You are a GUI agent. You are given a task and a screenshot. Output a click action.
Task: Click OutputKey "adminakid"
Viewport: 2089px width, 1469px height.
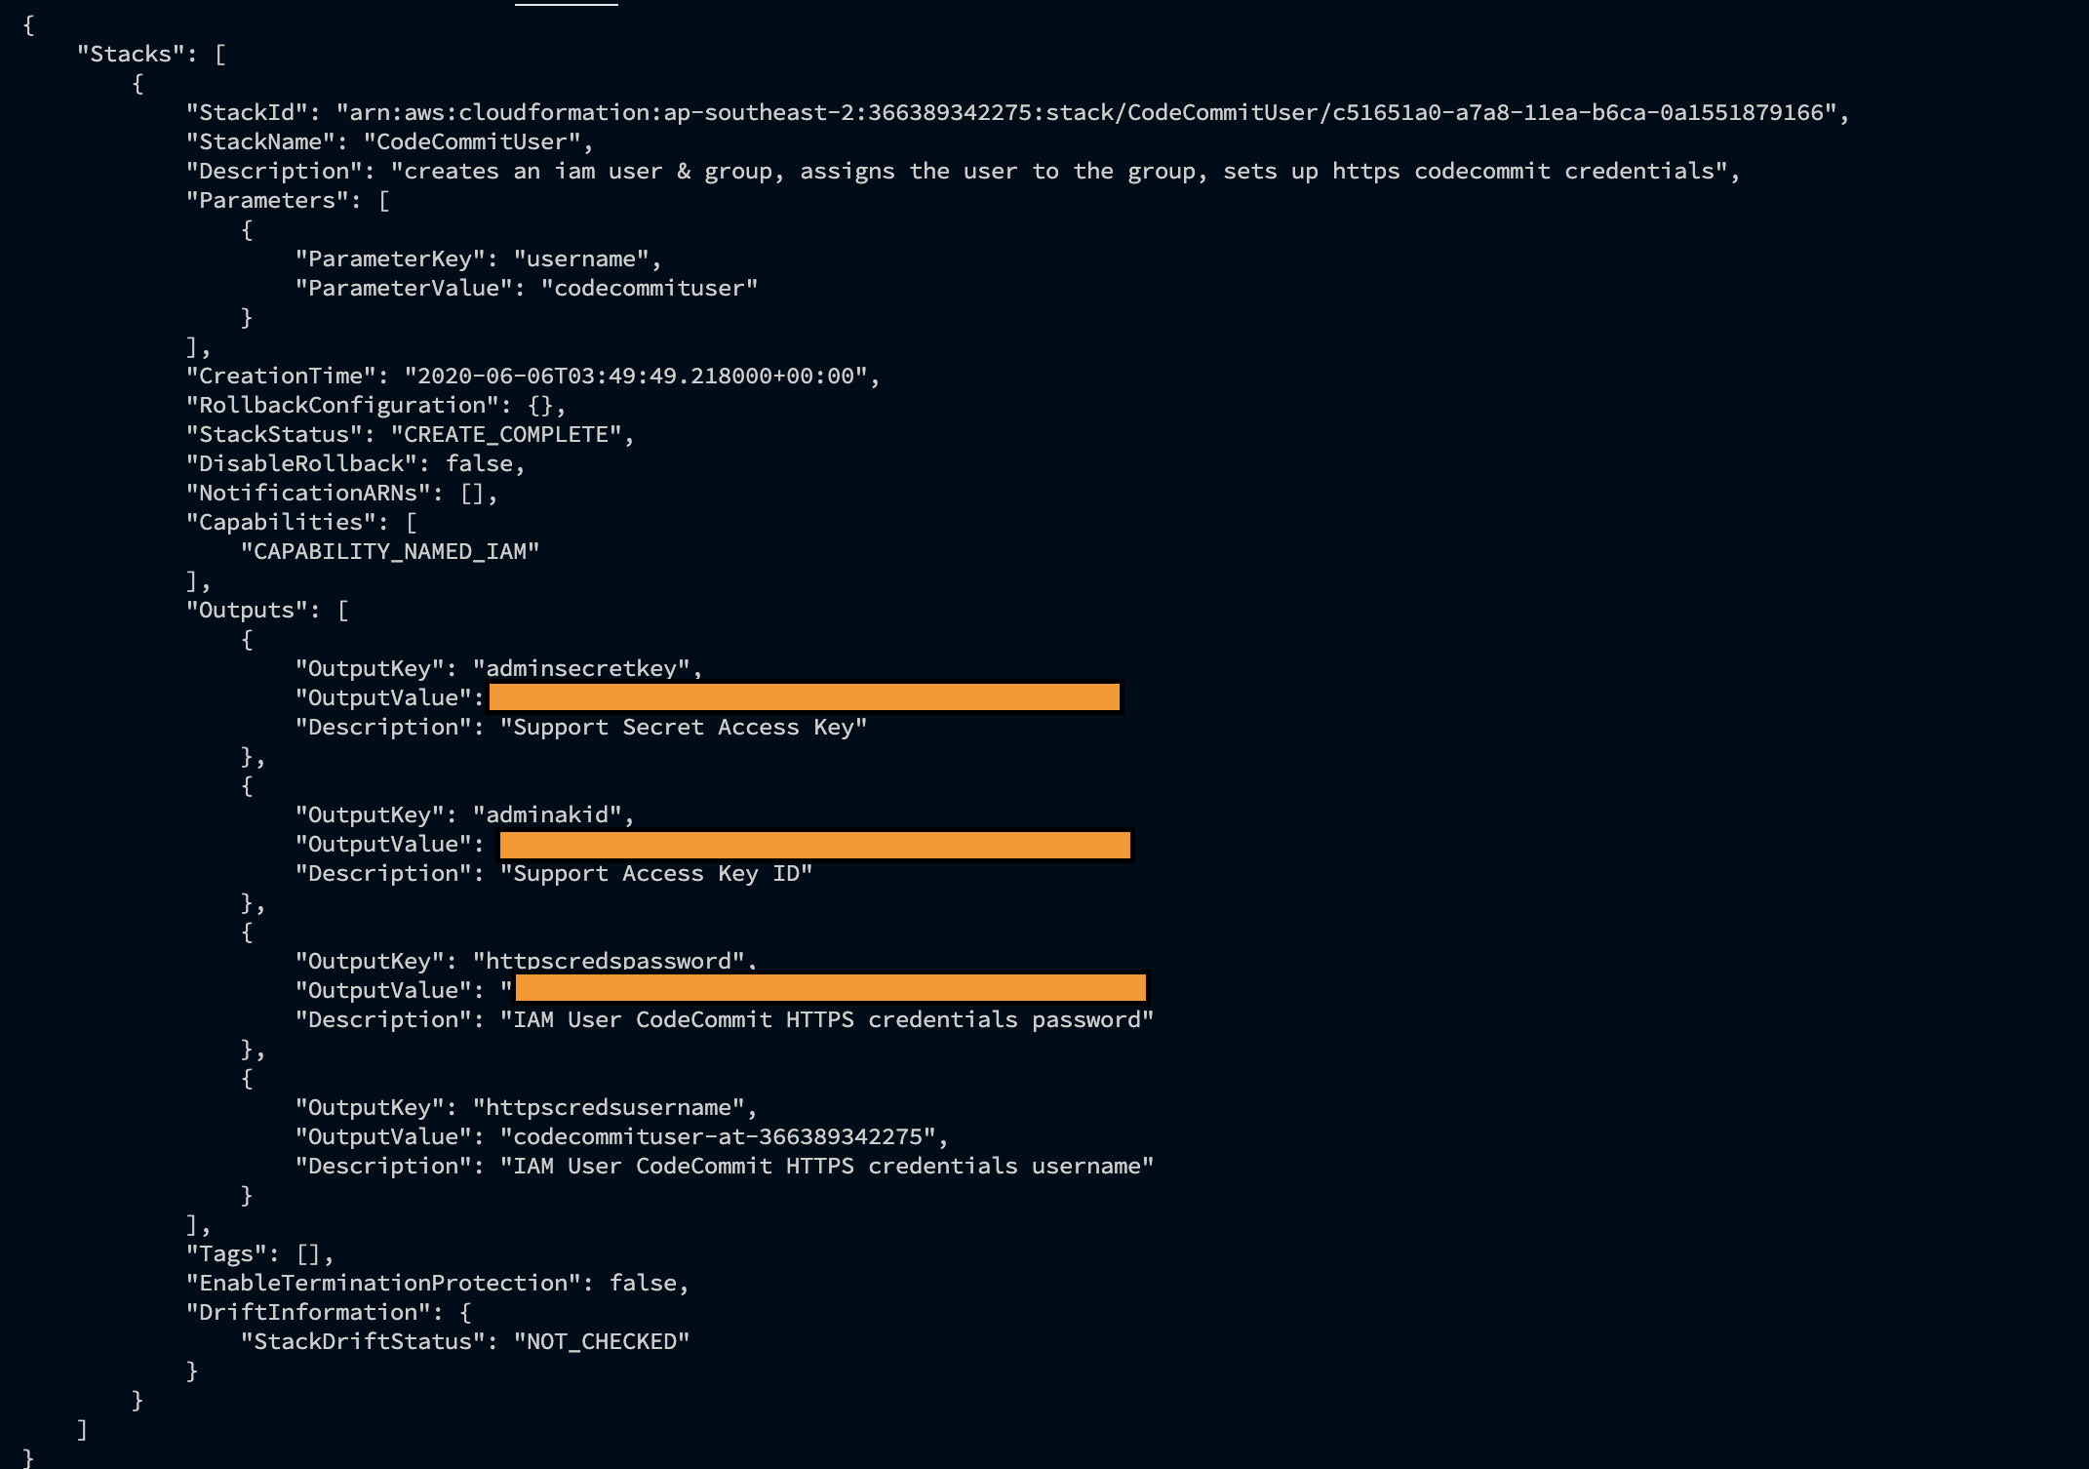[547, 815]
